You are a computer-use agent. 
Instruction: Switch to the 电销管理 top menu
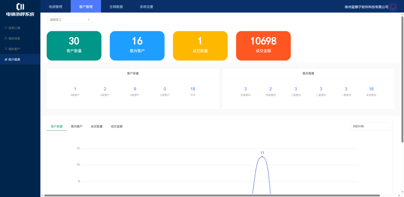click(x=55, y=7)
